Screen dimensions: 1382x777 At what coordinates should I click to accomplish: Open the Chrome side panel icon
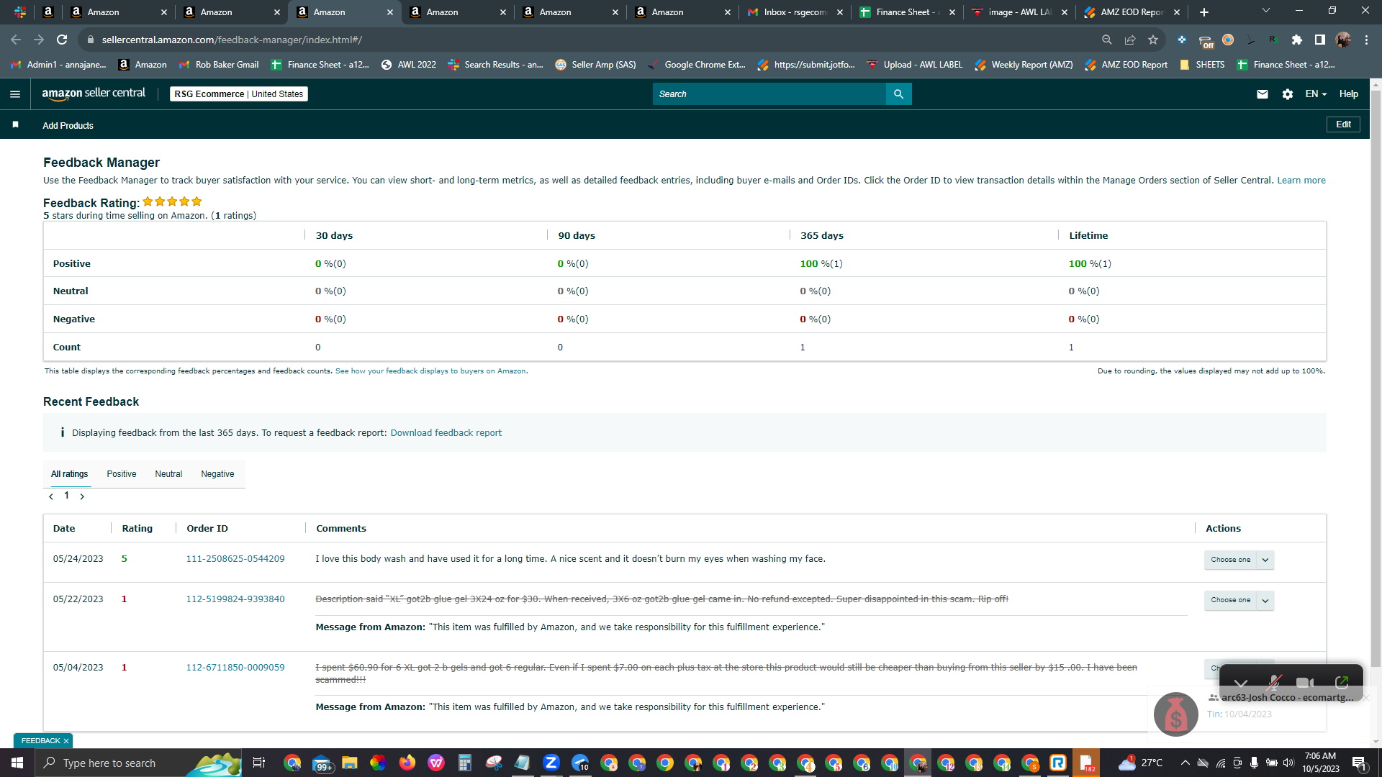point(1320,40)
